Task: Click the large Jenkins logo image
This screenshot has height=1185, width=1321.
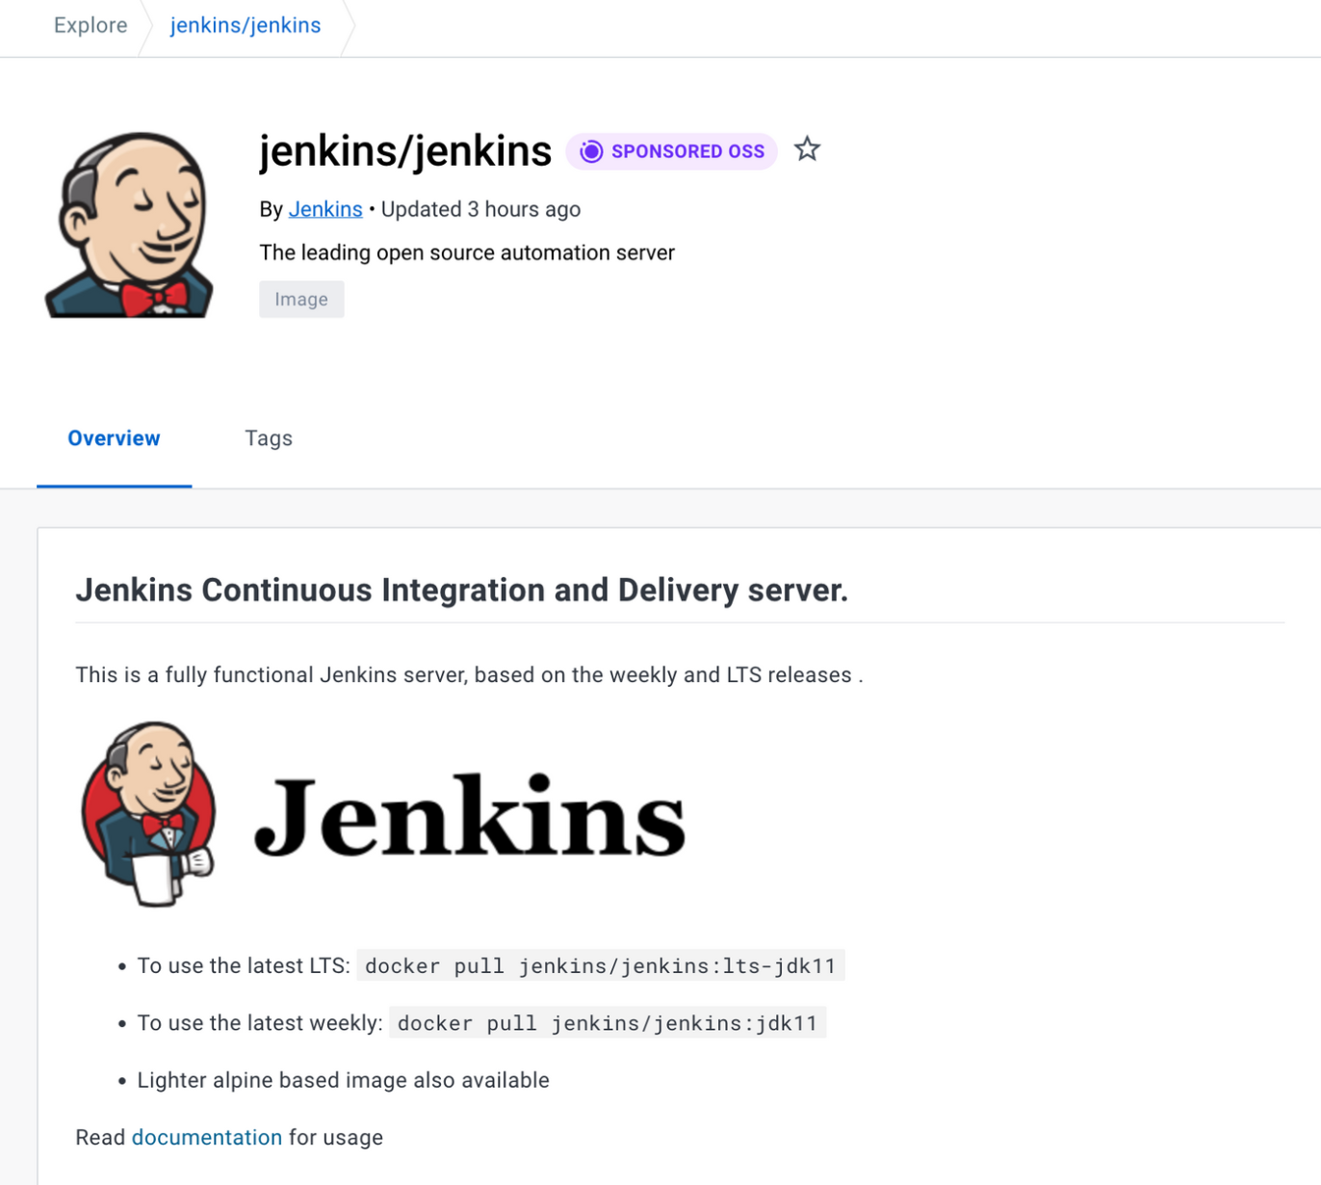Action: click(383, 814)
